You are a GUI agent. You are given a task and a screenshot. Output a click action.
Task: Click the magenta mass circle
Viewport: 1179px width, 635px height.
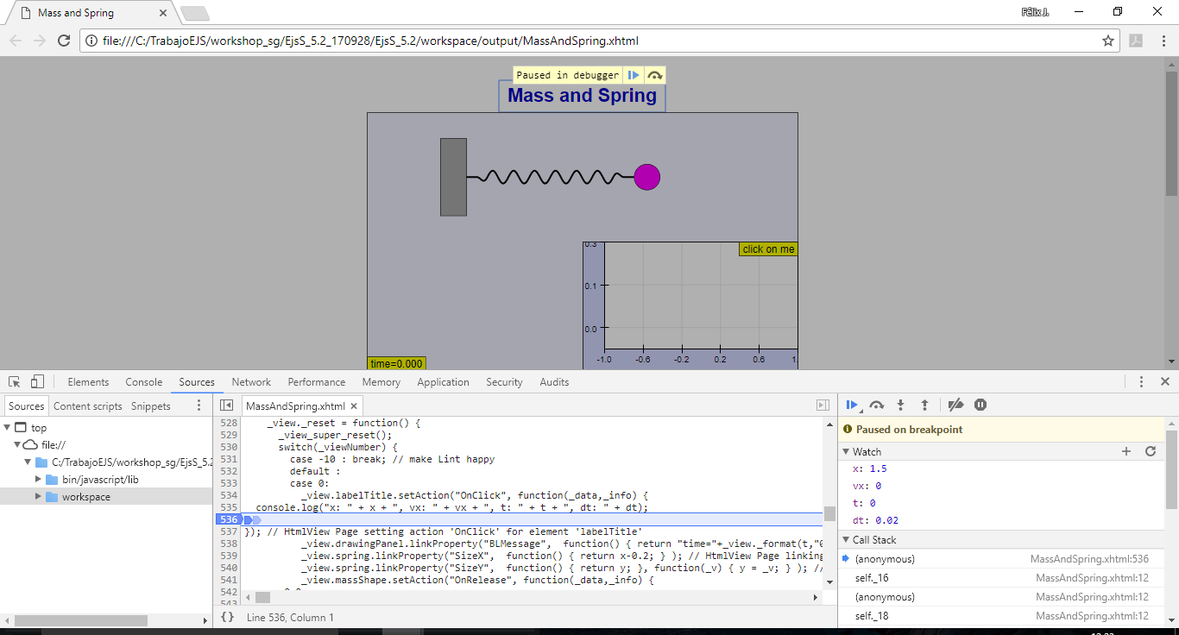coord(647,177)
